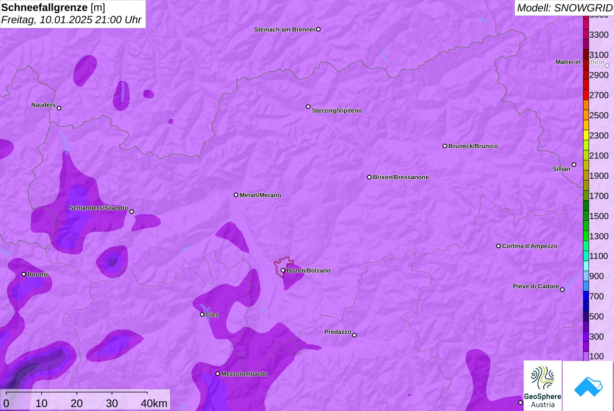
Task: Click the blue 700 legend color
Action: [586, 296]
